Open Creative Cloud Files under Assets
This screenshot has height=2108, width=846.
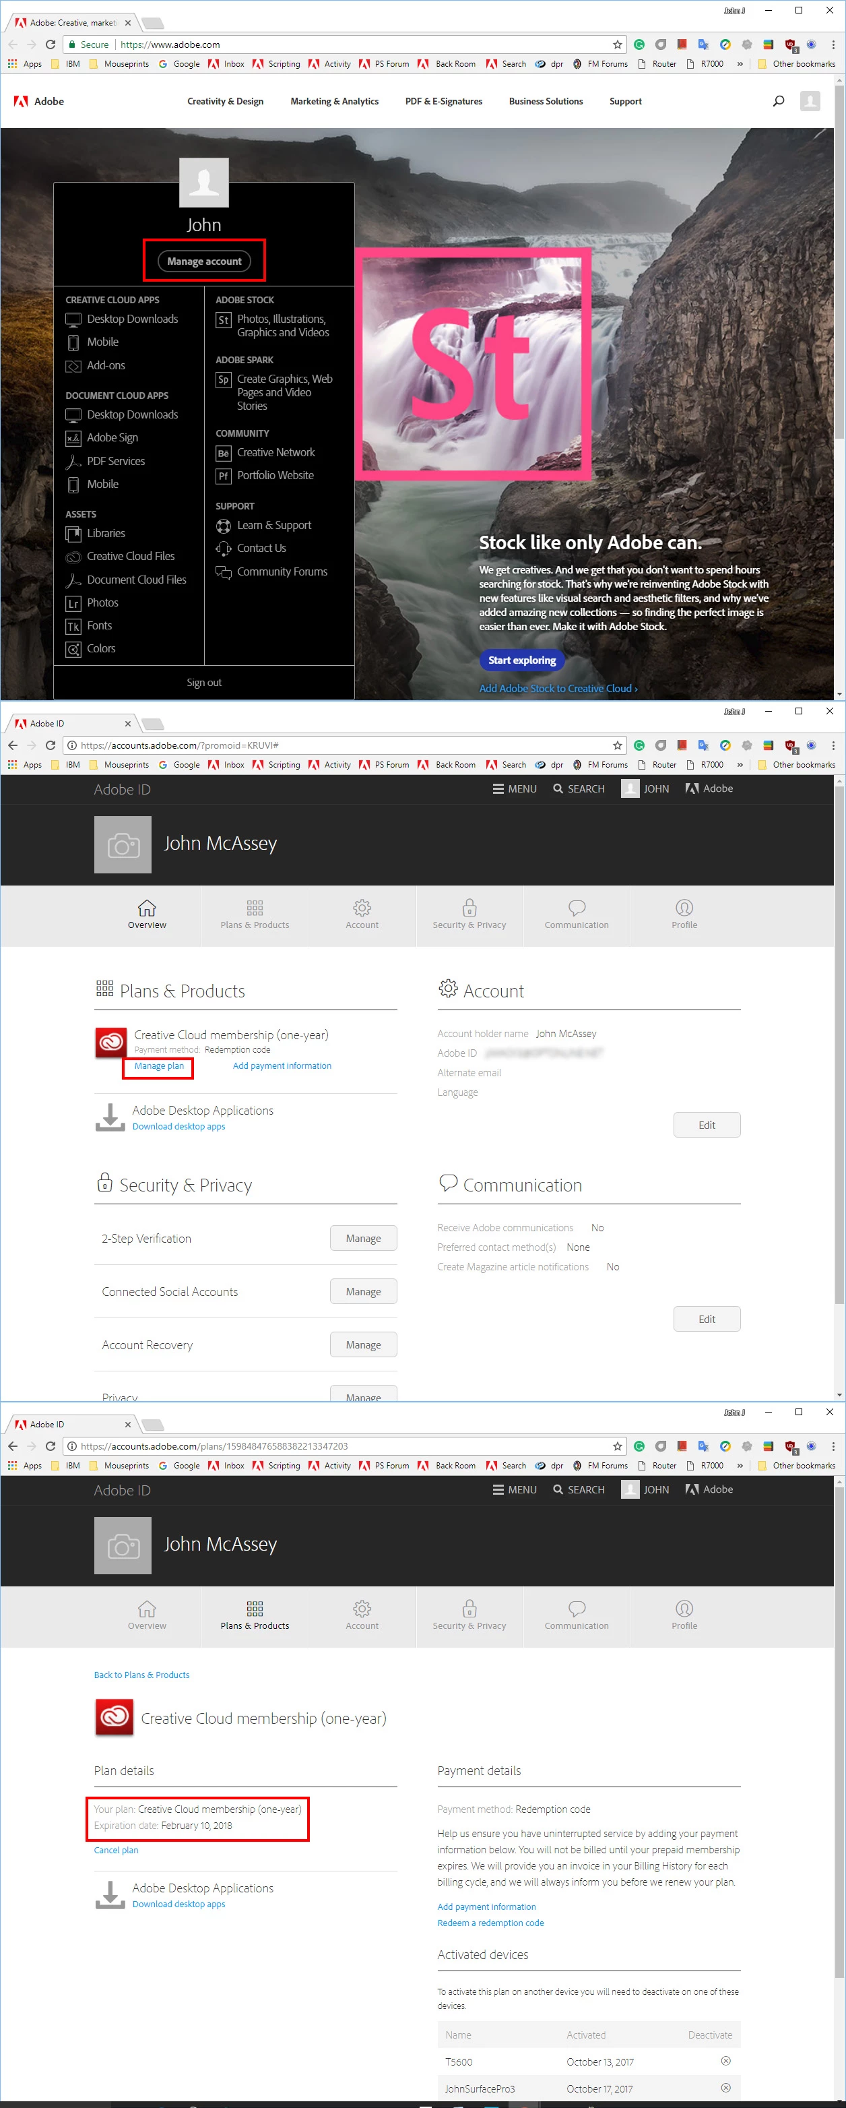[121, 557]
